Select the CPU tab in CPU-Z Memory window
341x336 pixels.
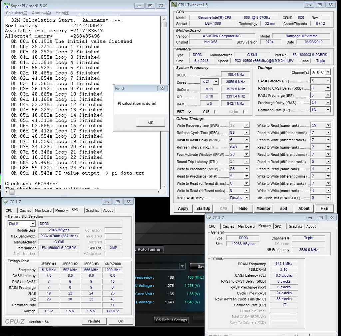[x=212, y=226]
